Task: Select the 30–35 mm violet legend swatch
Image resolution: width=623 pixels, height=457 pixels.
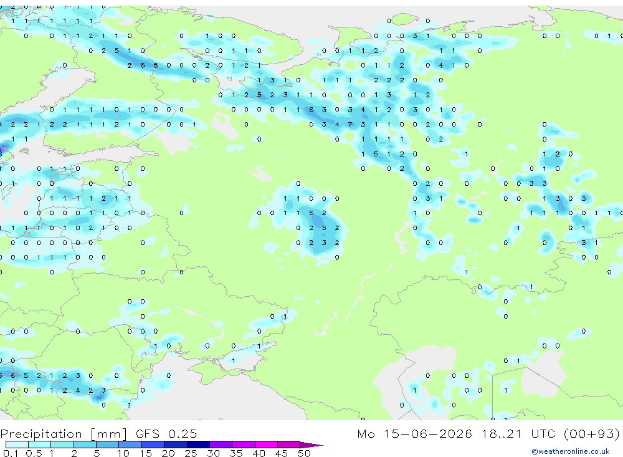Action: click(x=221, y=445)
